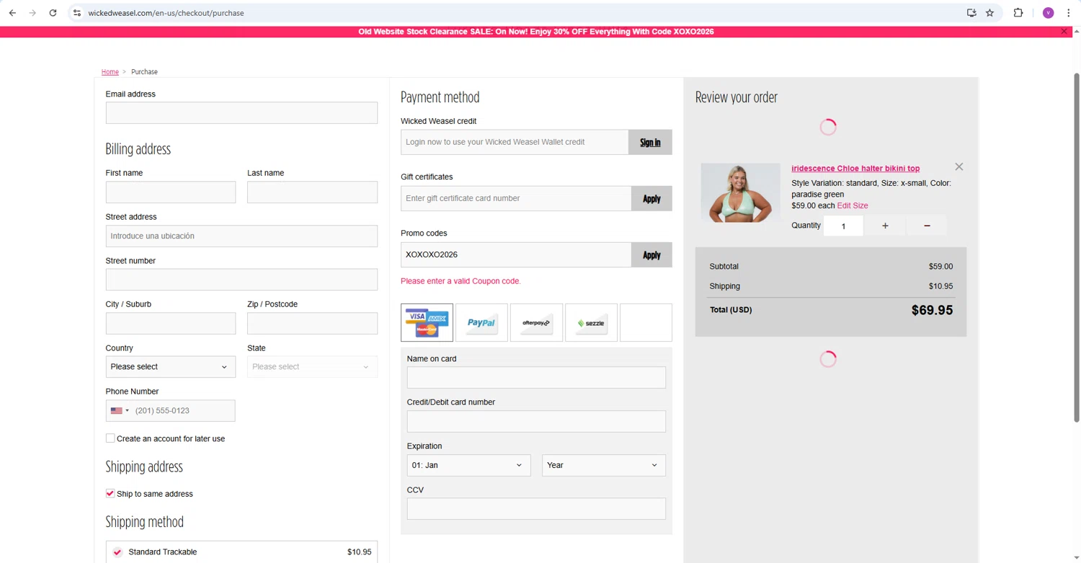The width and height of the screenshot is (1081, 563).
Task: Click the Zip / Postcode field
Action: (312, 323)
